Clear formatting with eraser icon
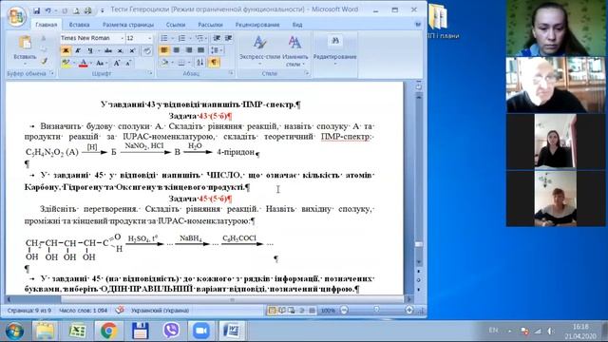Viewport: 608px width, 342px height. tap(147, 50)
